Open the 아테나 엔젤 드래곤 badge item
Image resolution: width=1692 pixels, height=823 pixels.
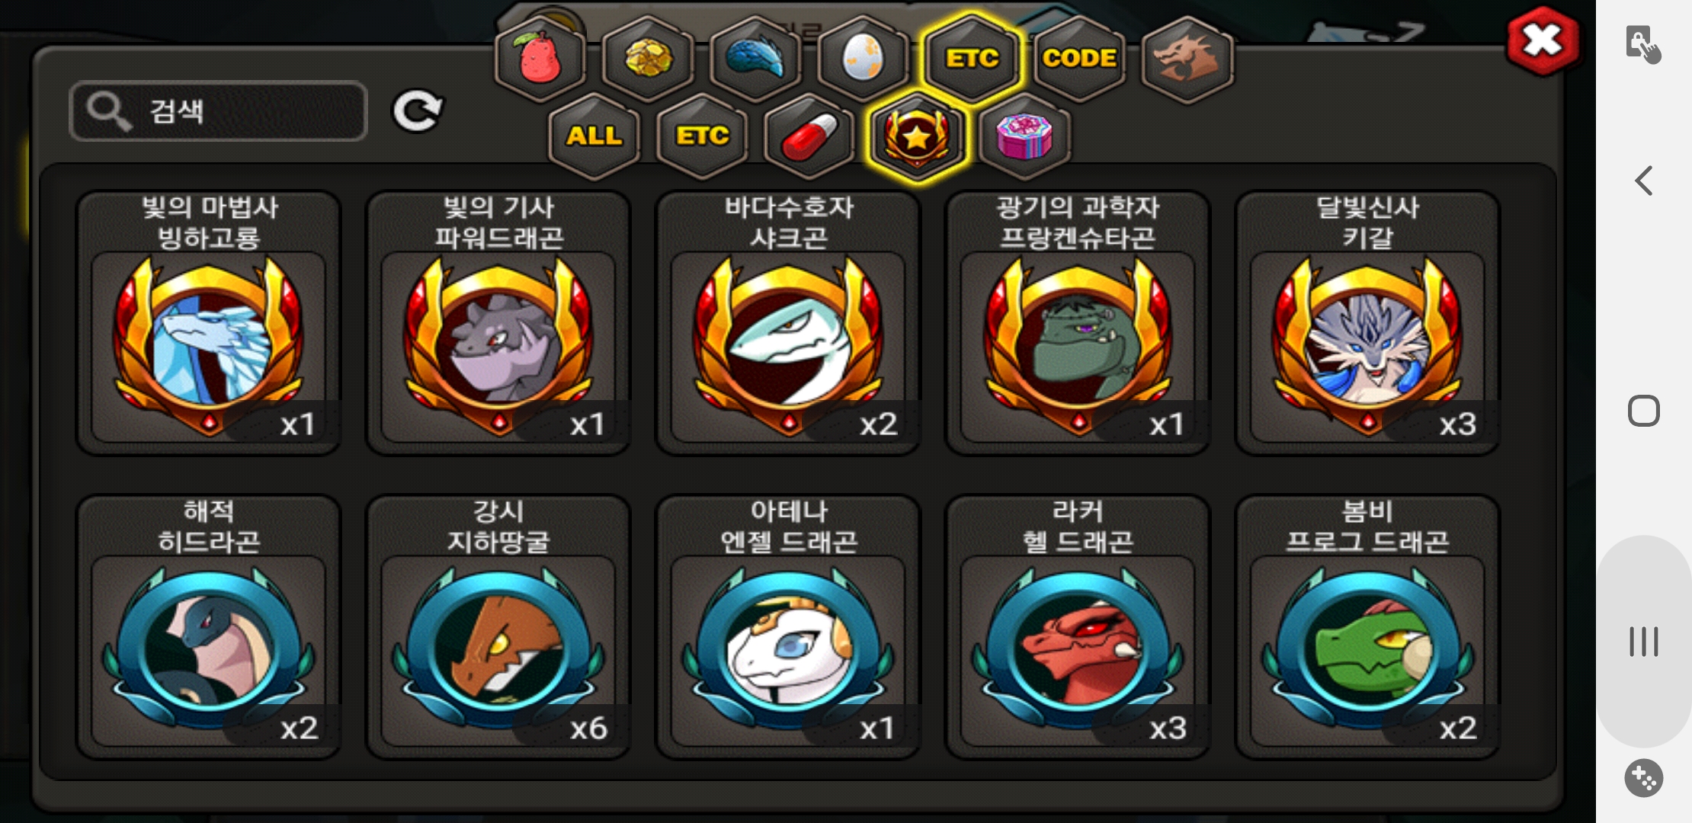click(x=788, y=626)
